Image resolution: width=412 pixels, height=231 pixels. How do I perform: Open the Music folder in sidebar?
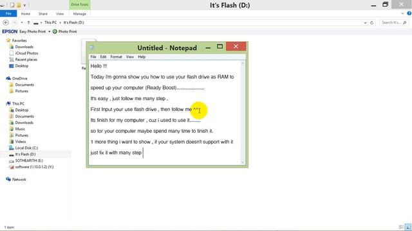coord(20,129)
